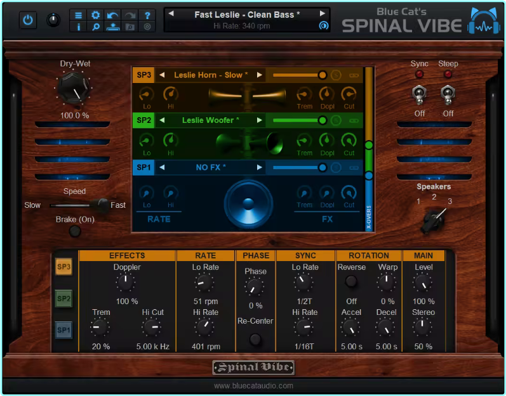Click the orange SP3 label in display
This screenshot has width=506, height=396.
pos(143,75)
